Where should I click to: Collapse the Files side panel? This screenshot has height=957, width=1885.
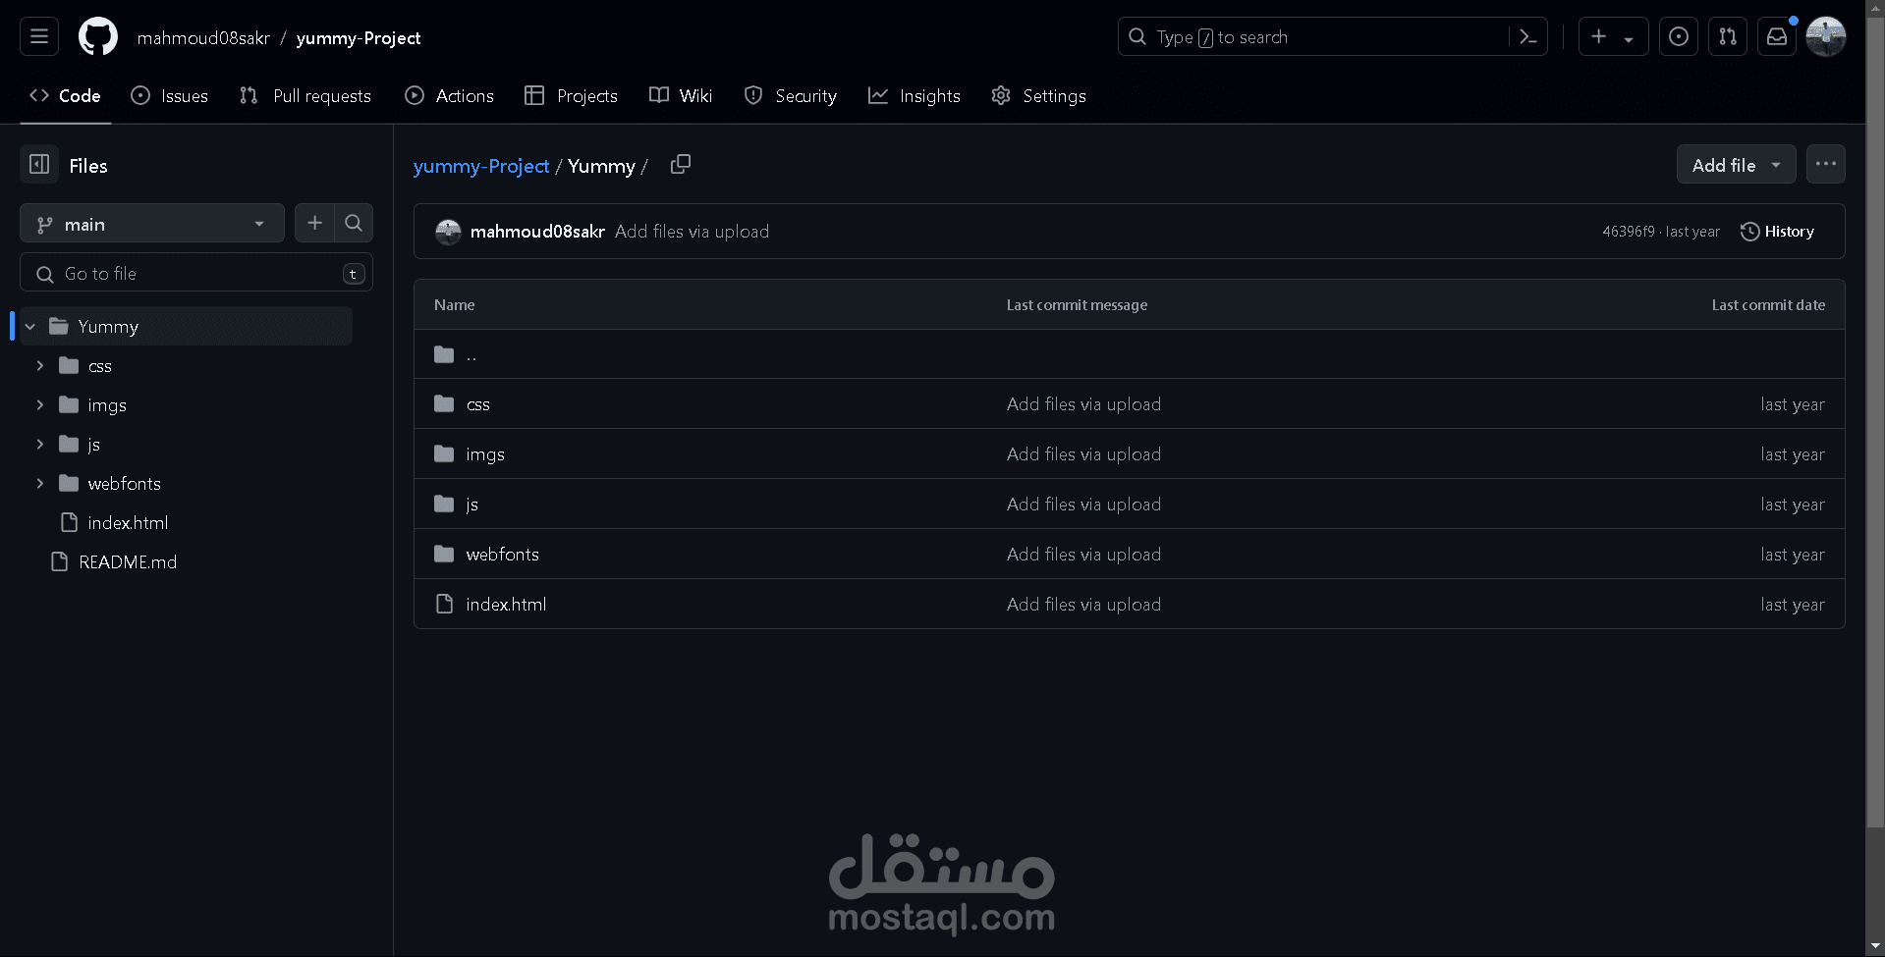pyautogui.click(x=39, y=165)
